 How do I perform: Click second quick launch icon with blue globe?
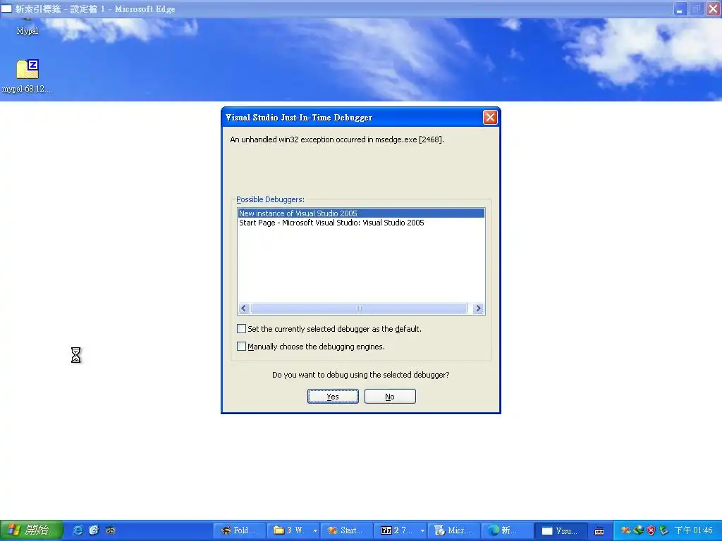pyautogui.click(x=94, y=530)
